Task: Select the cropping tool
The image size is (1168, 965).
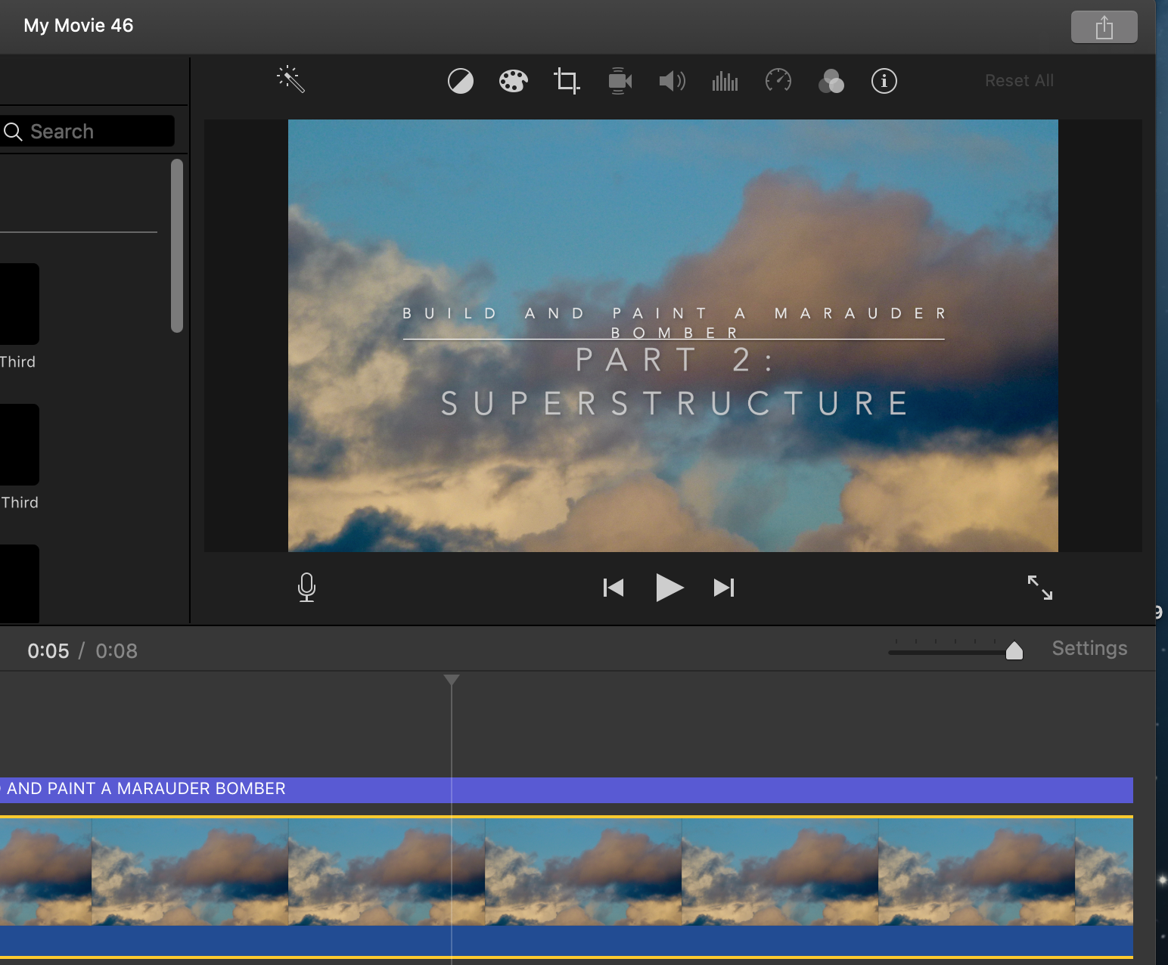Action: (x=567, y=81)
